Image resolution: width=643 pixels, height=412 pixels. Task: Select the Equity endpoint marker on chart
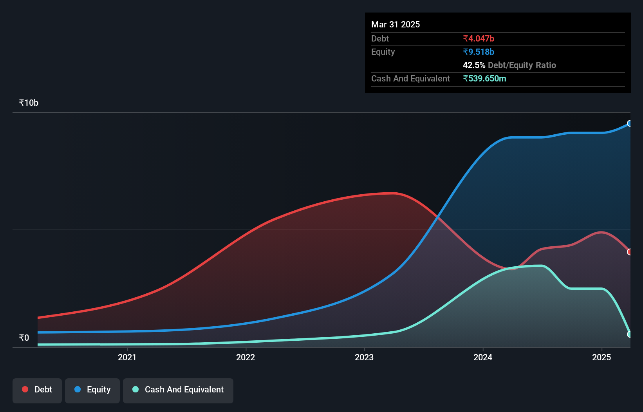coord(630,123)
